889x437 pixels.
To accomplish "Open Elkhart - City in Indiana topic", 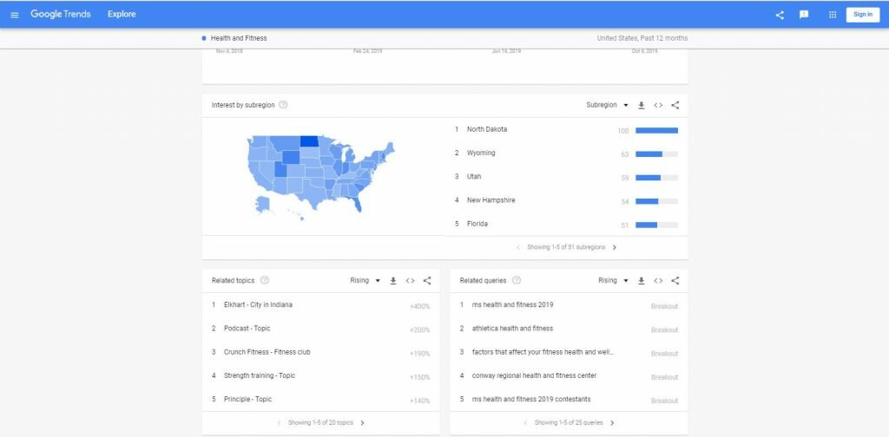I will coord(258,304).
